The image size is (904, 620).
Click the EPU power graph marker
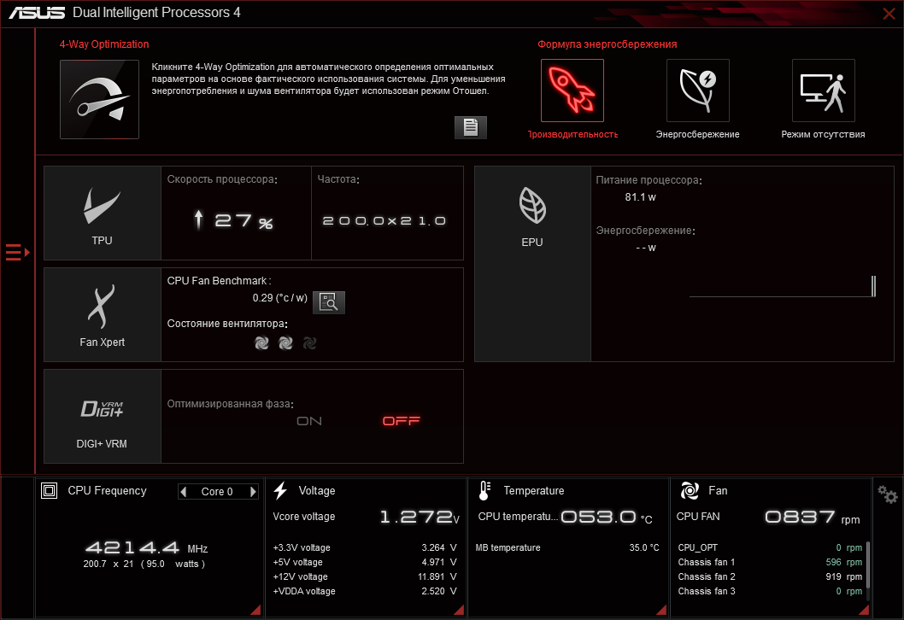tap(874, 286)
